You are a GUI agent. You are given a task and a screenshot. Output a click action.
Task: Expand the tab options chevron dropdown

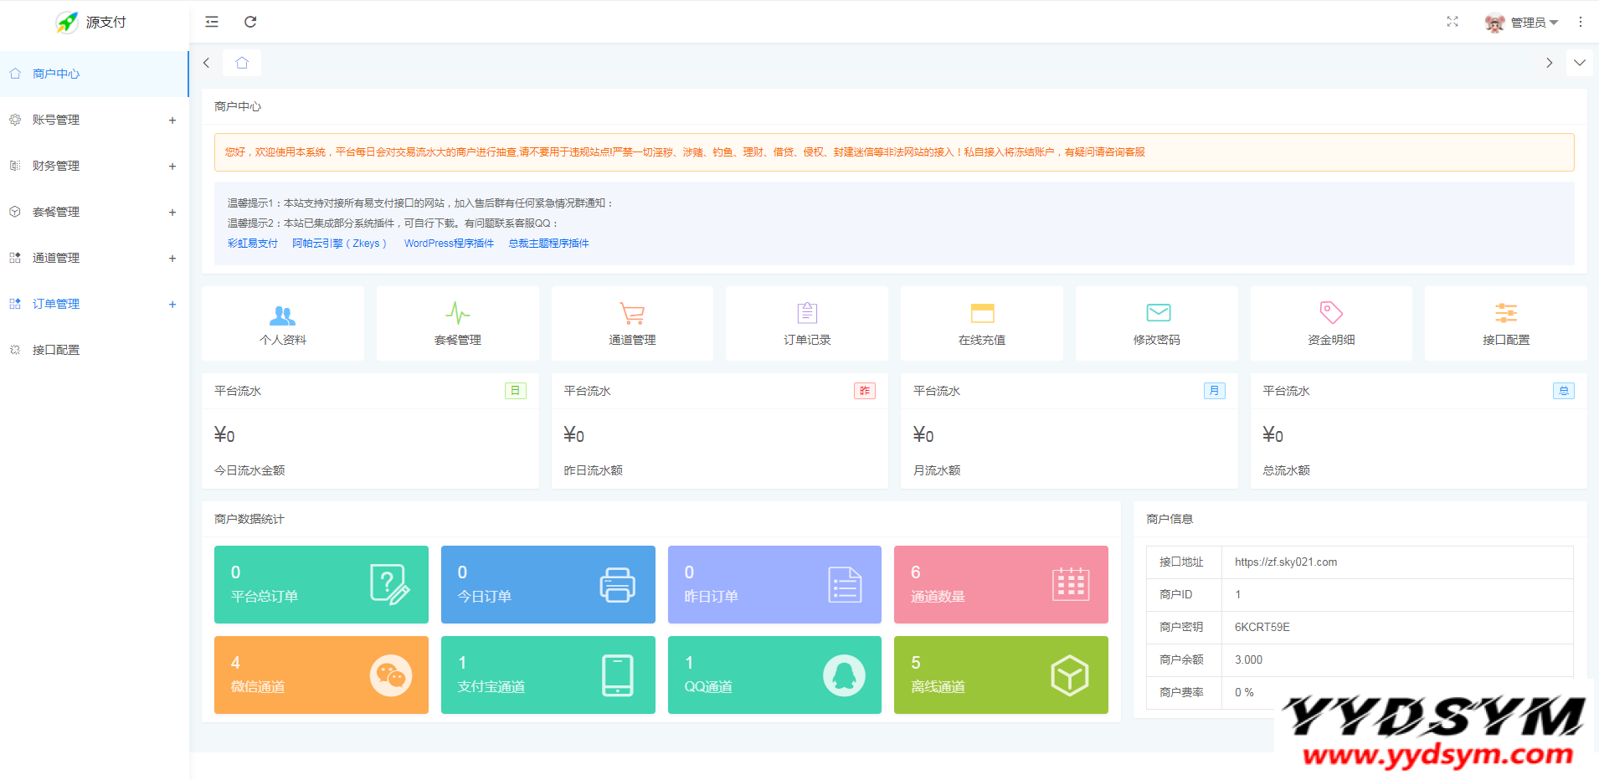pos(1580,63)
